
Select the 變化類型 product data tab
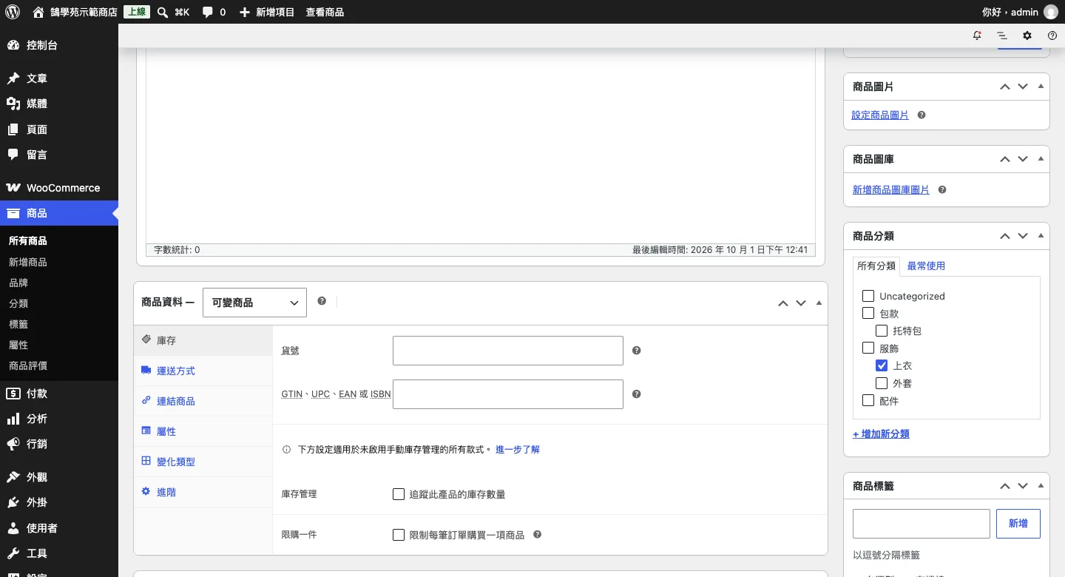tap(203, 462)
